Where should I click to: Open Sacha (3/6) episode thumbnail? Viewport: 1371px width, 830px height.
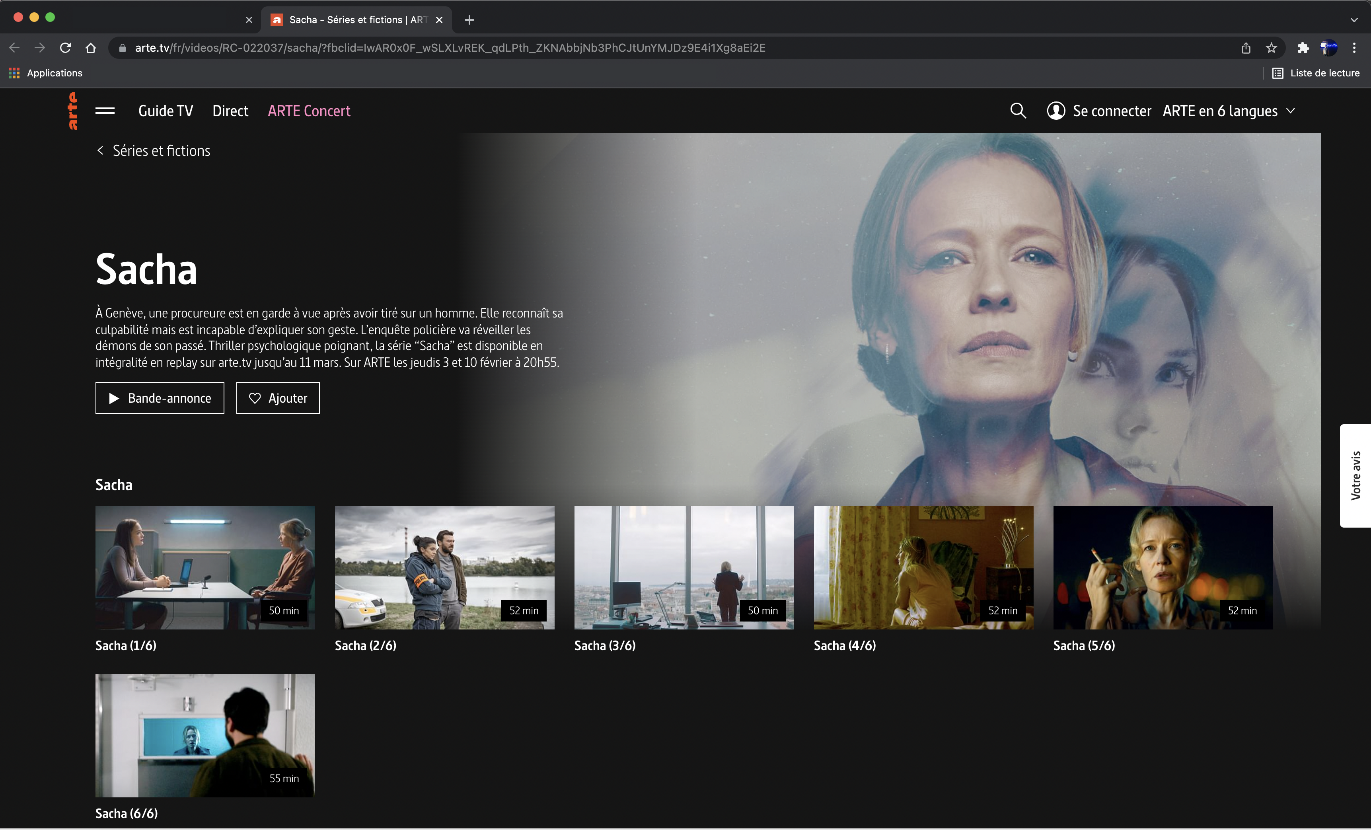683,567
